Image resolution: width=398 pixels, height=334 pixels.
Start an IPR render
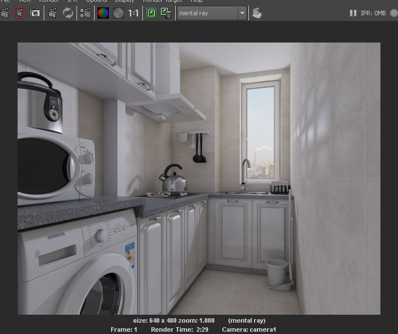coord(53,13)
